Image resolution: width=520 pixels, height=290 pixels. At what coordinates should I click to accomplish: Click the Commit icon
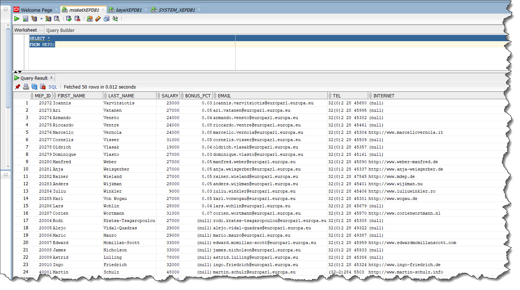pos(69,18)
